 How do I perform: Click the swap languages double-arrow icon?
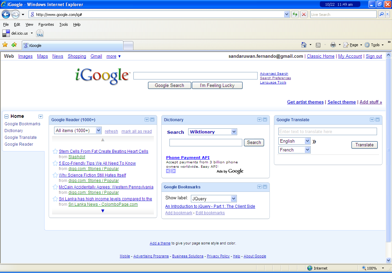point(314,142)
